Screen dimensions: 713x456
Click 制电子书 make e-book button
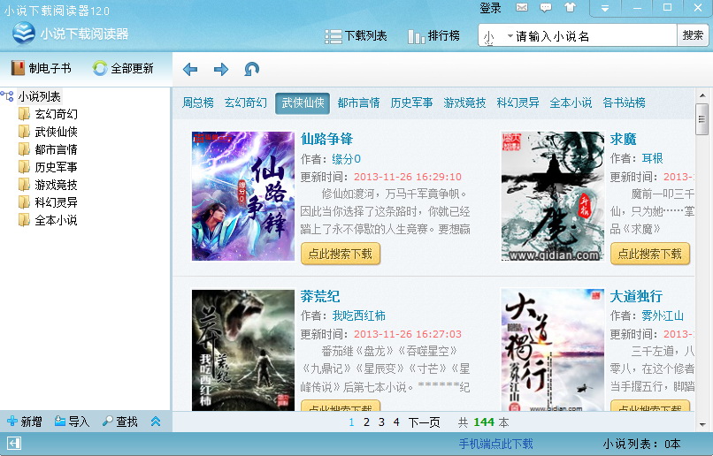click(x=41, y=68)
